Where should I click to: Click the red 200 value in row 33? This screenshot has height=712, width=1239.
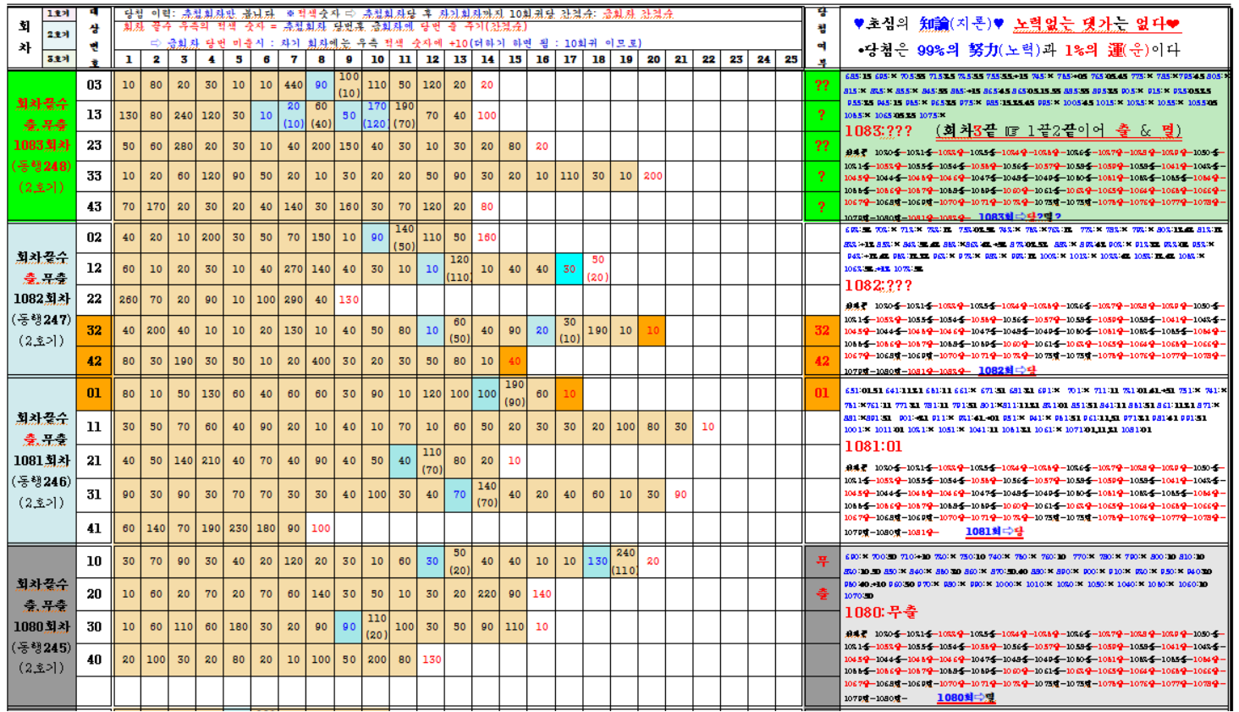pos(653,176)
